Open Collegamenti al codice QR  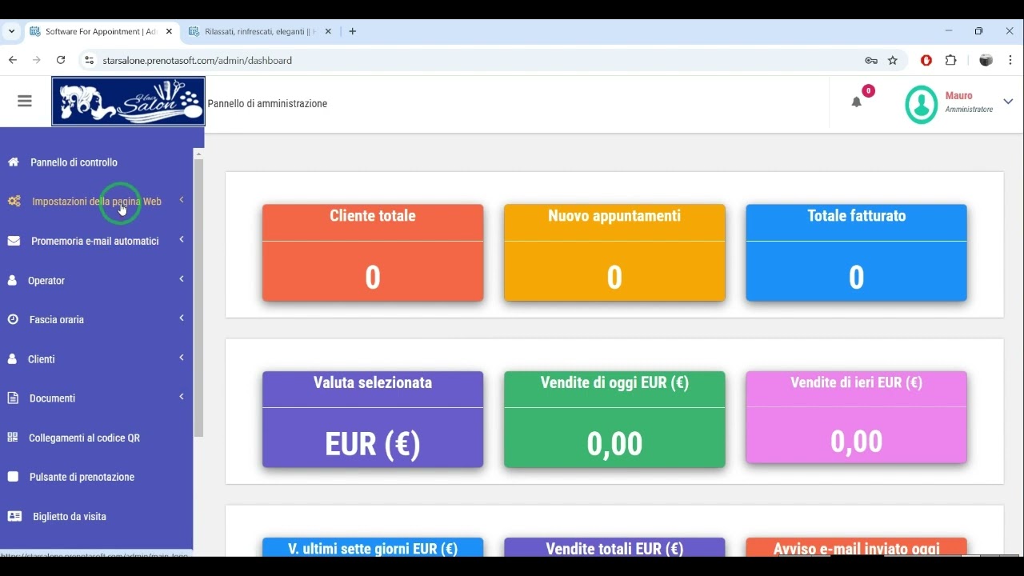click(x=84, y=438)
